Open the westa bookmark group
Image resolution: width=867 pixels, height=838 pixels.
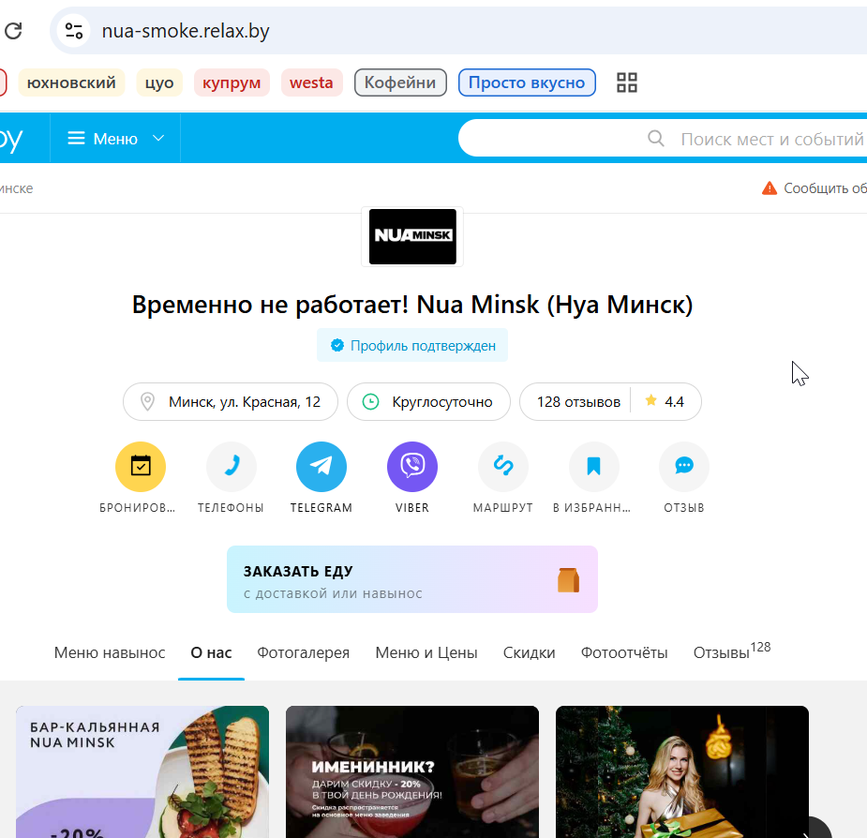311,83
